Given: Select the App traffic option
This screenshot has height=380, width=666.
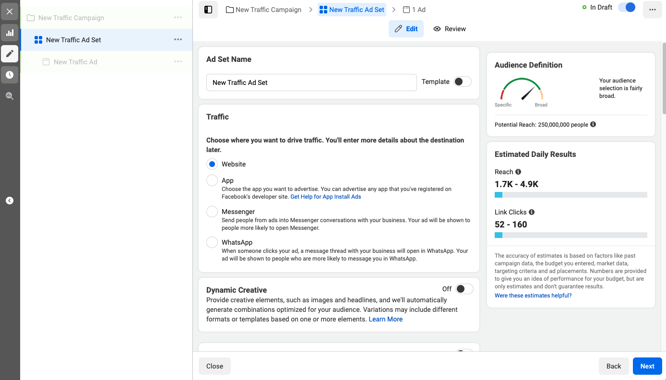Looking at the screenshot, I should [x=212, y=180].
